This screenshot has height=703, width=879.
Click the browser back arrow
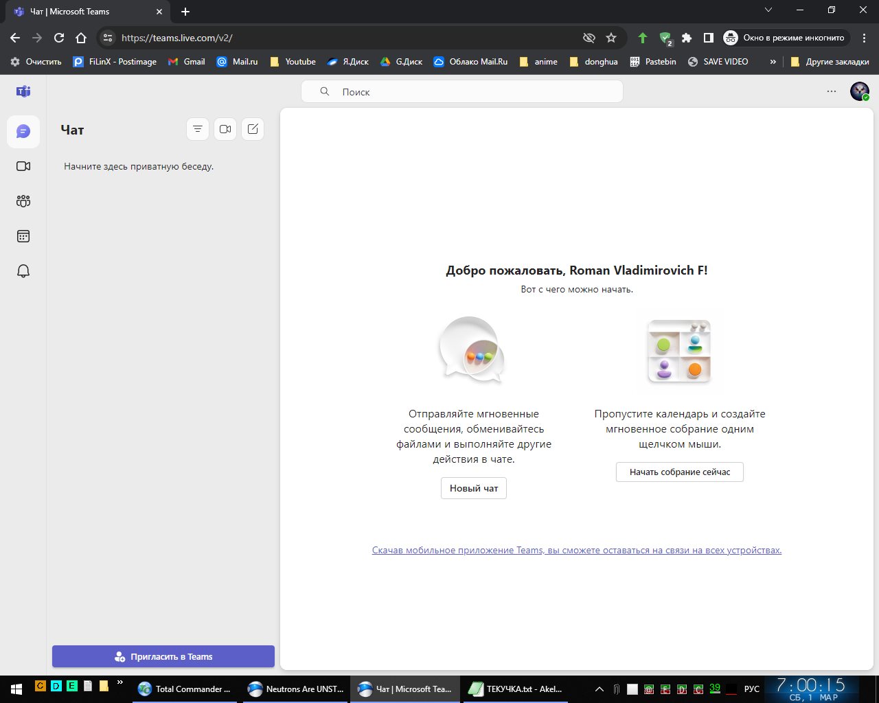tap(15, 38)
